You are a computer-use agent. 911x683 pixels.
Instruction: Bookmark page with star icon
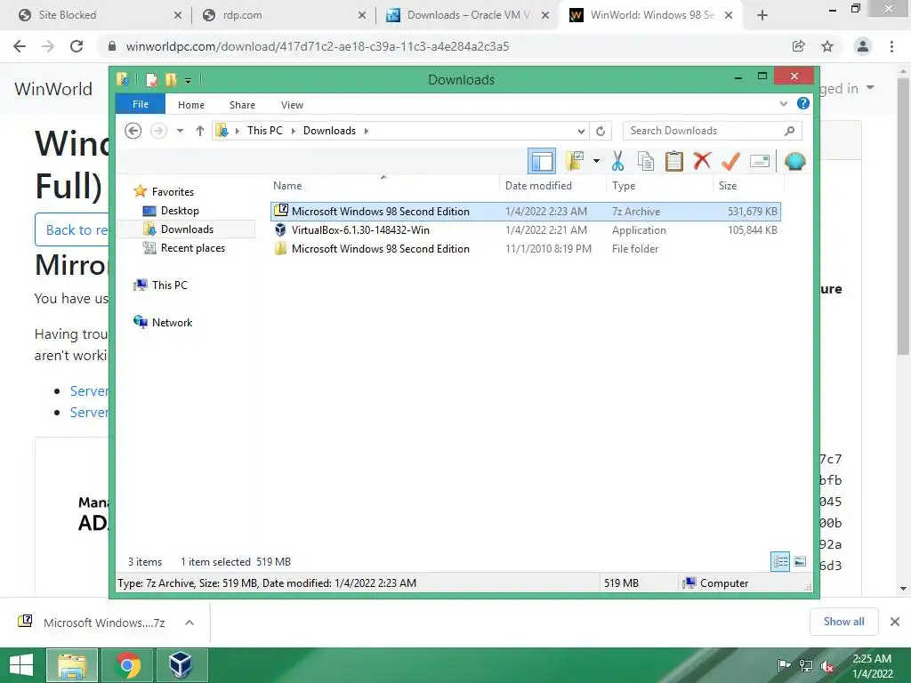(827, 46)
